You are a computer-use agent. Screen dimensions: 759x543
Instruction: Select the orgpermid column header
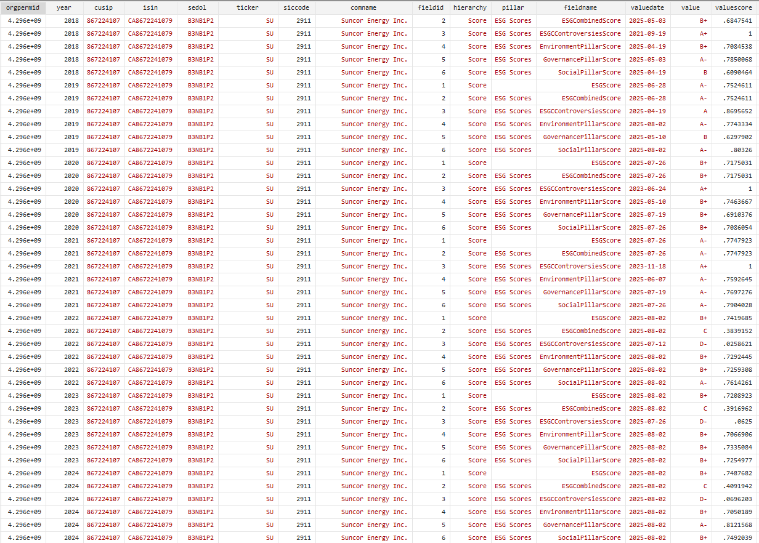point(23,7)
